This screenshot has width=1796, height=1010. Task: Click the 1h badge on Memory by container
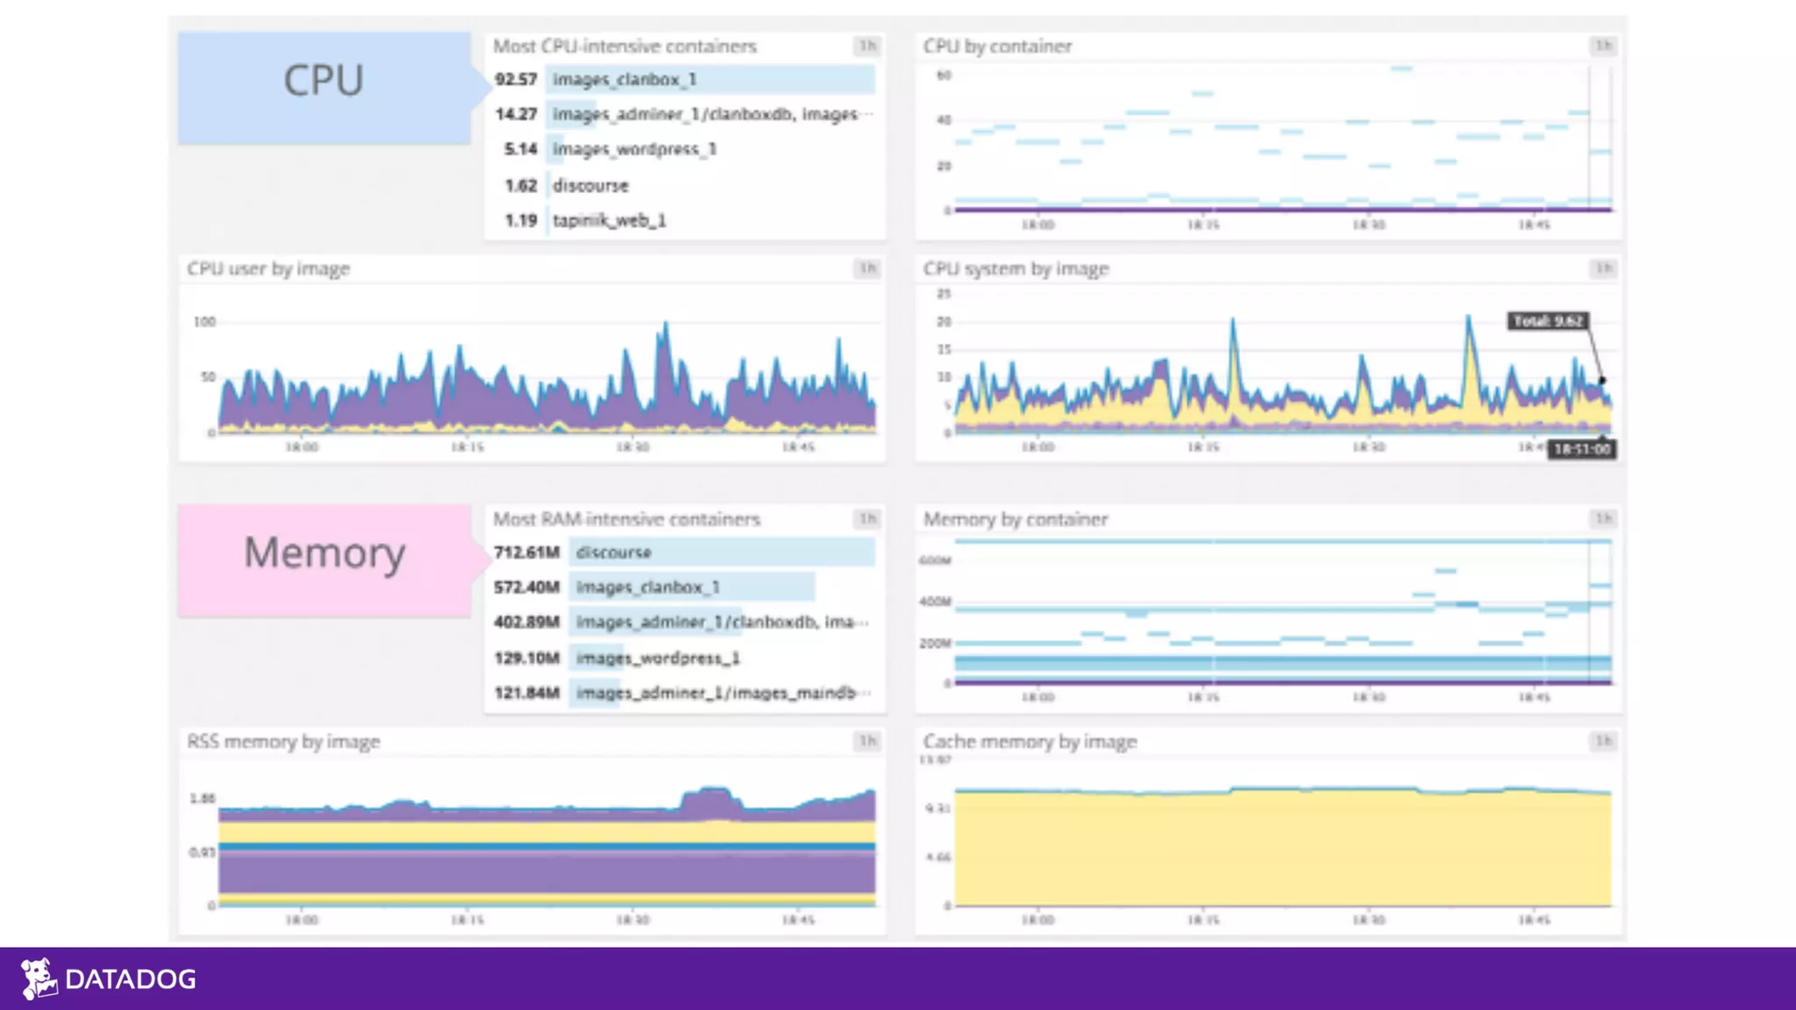coord(1603,519)
